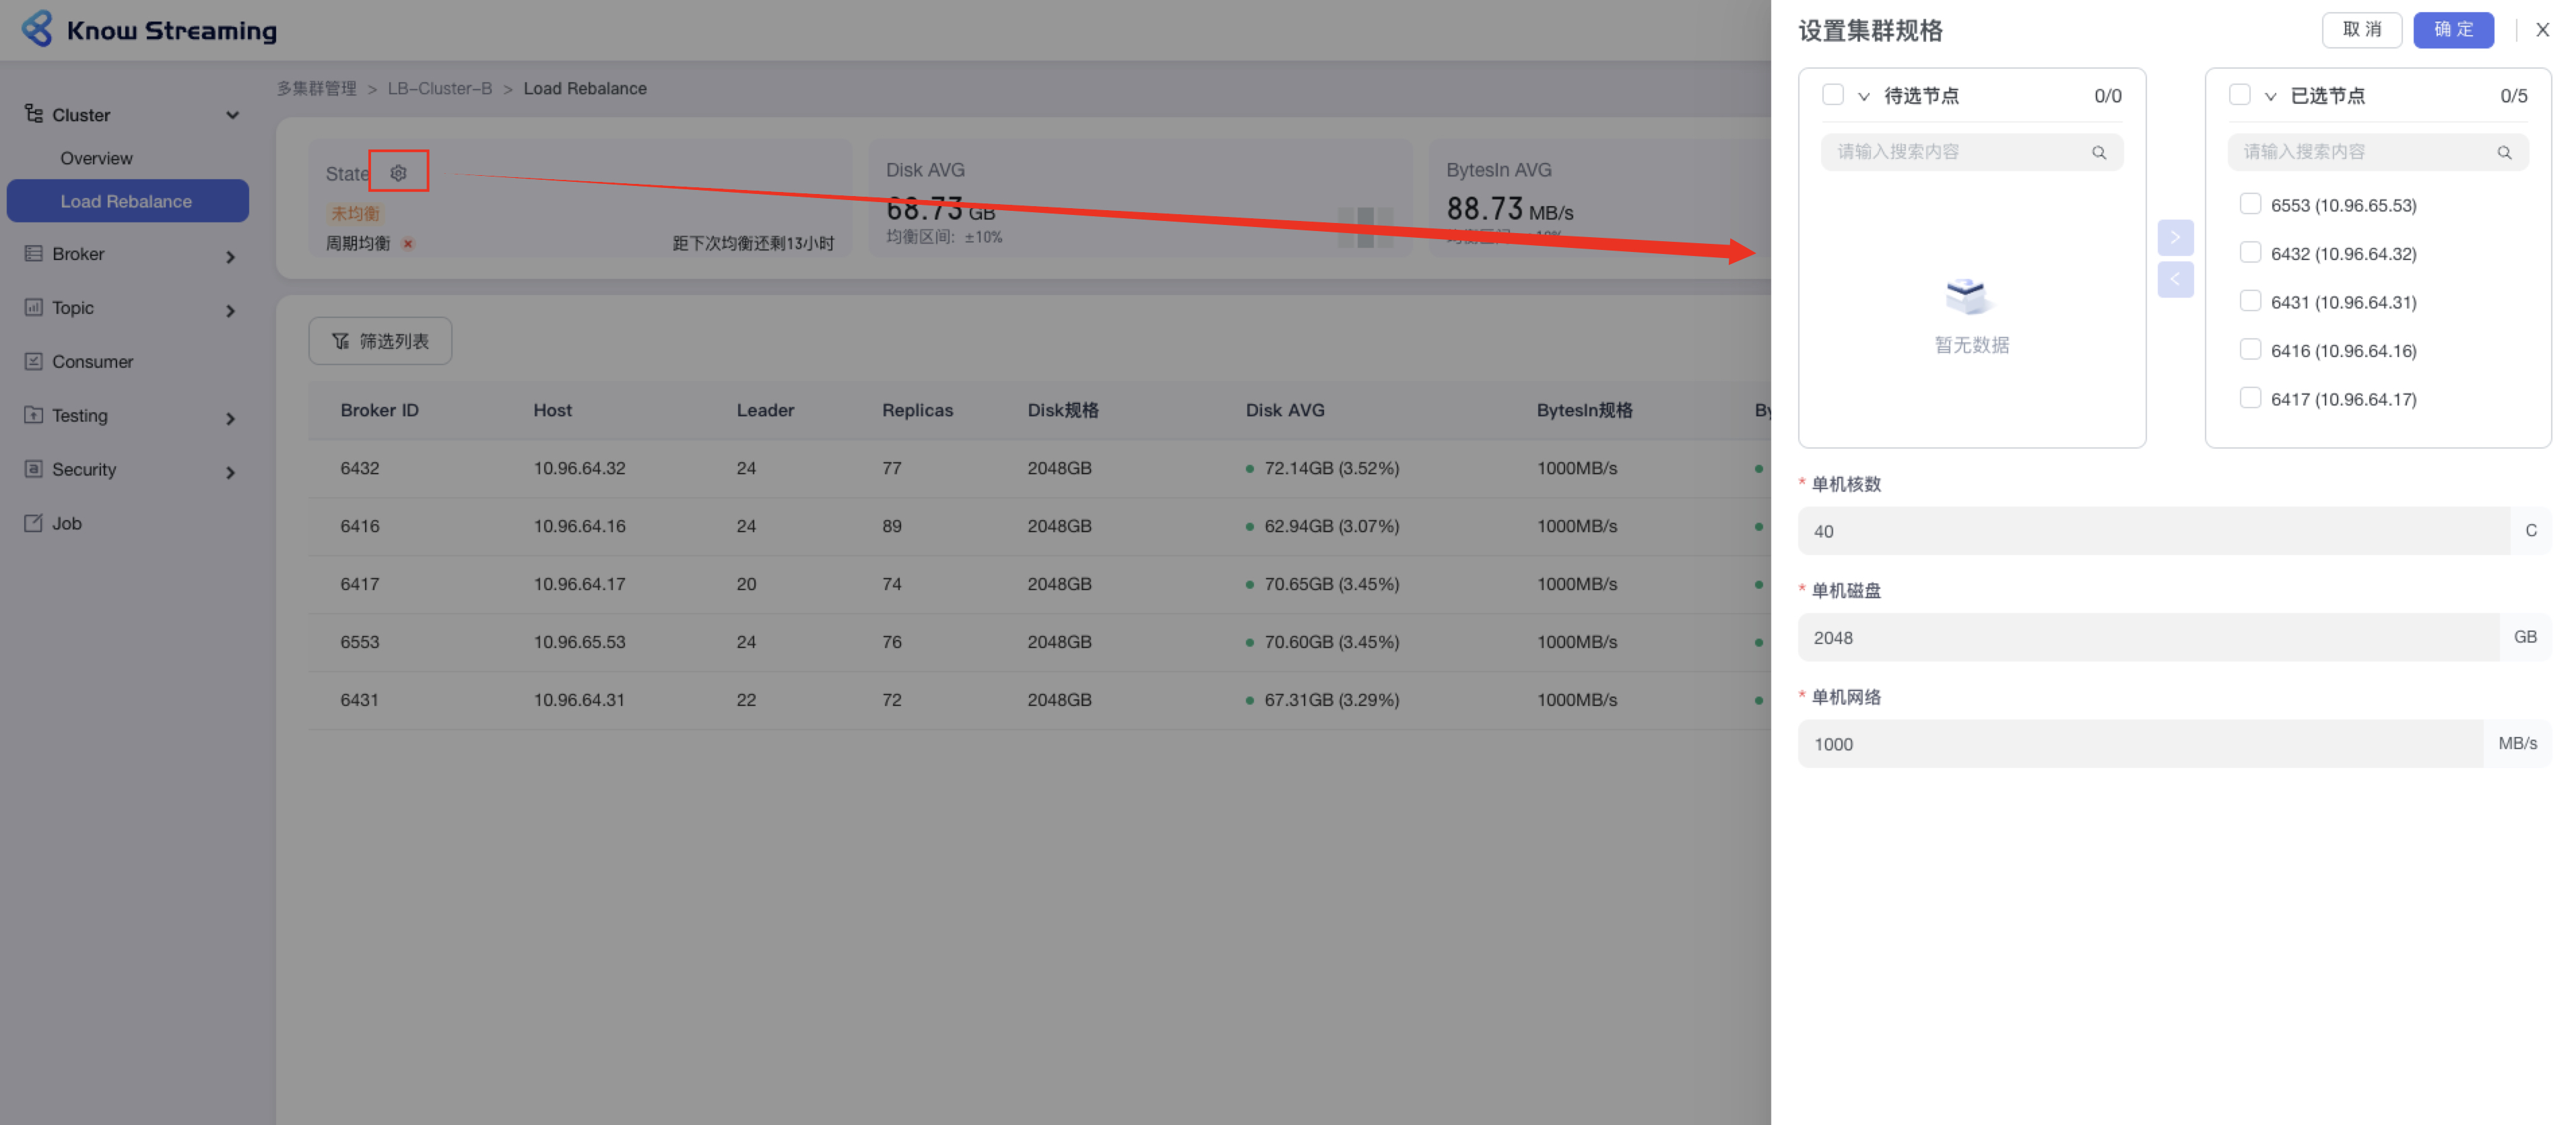Image resolution: width=2576 pixels, height=1125 pixels.
Task: Click the State settings gear icon
Action: pos(398,172)
